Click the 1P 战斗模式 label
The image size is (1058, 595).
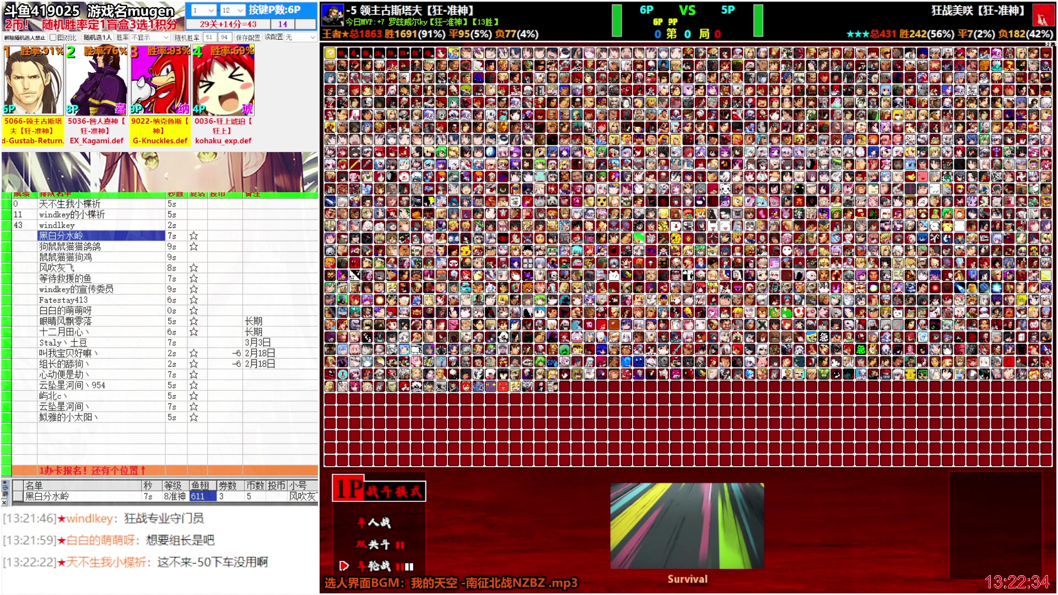tap(379, 489)
